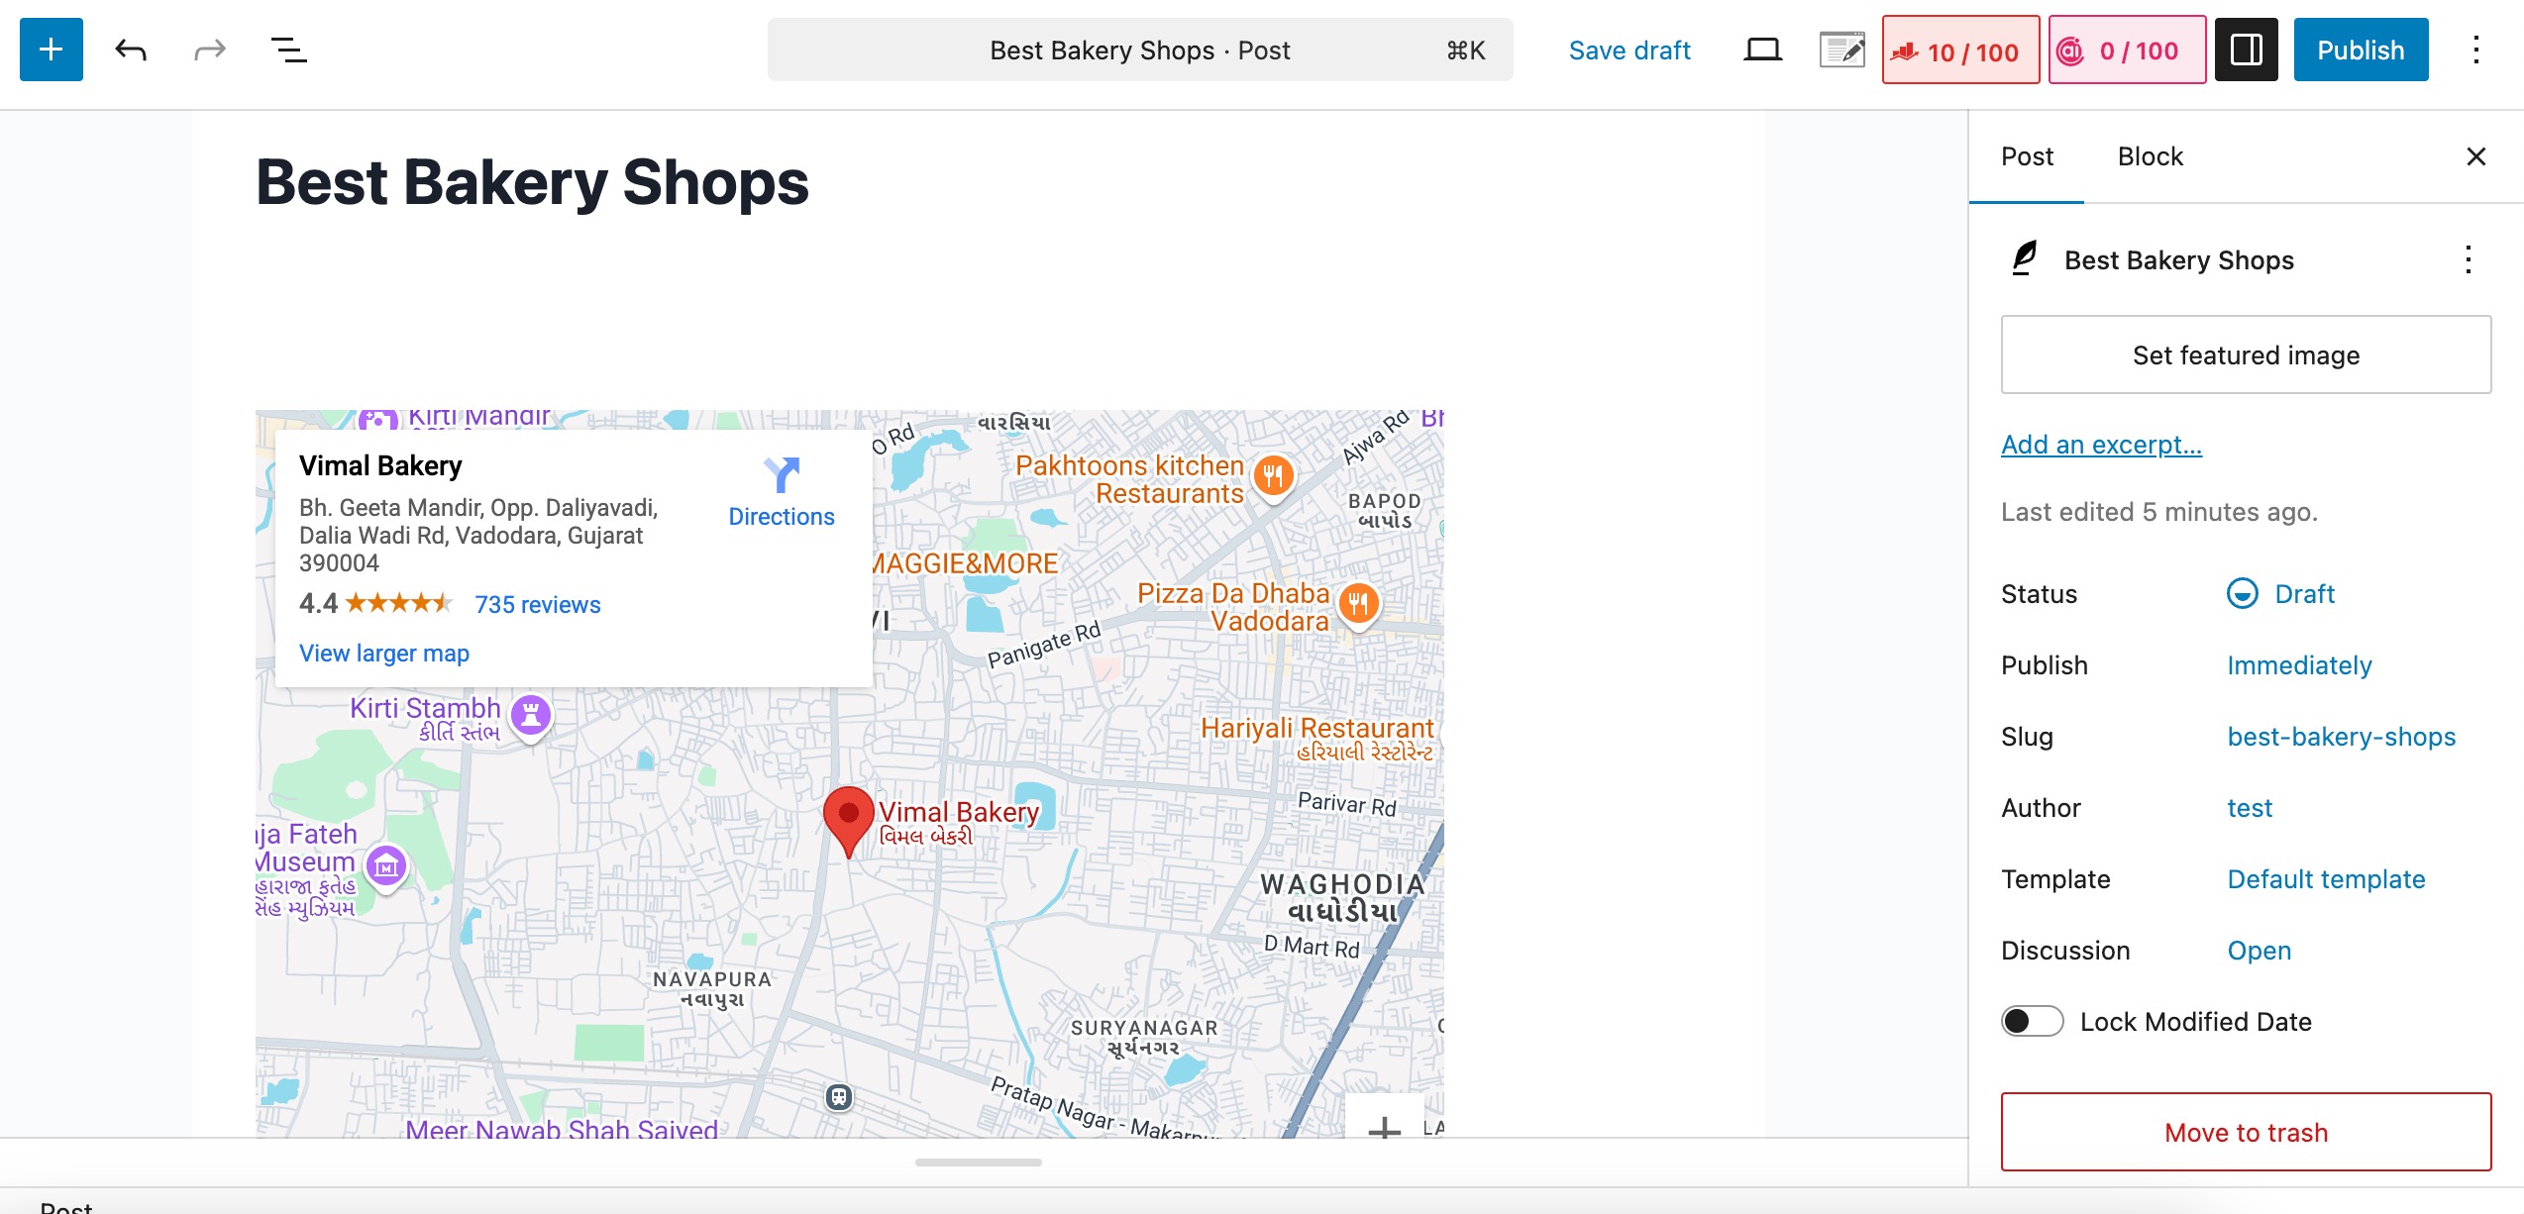Click the Publish button
2524x1214 pixels.
click(2361, 50)
